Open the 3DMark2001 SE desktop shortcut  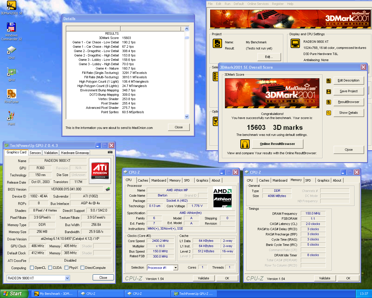point(11,8)
